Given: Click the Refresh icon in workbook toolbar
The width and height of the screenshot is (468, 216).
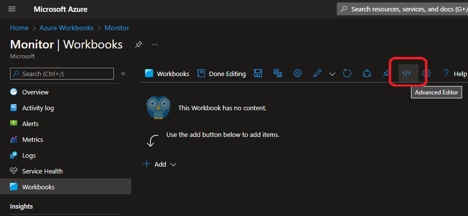Looking at the screenshot, I should pyautogui.click(x=347, y=73).
